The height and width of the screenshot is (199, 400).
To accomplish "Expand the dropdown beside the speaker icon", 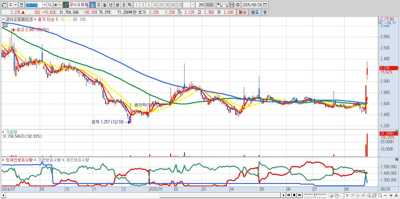I will [61, 5].
